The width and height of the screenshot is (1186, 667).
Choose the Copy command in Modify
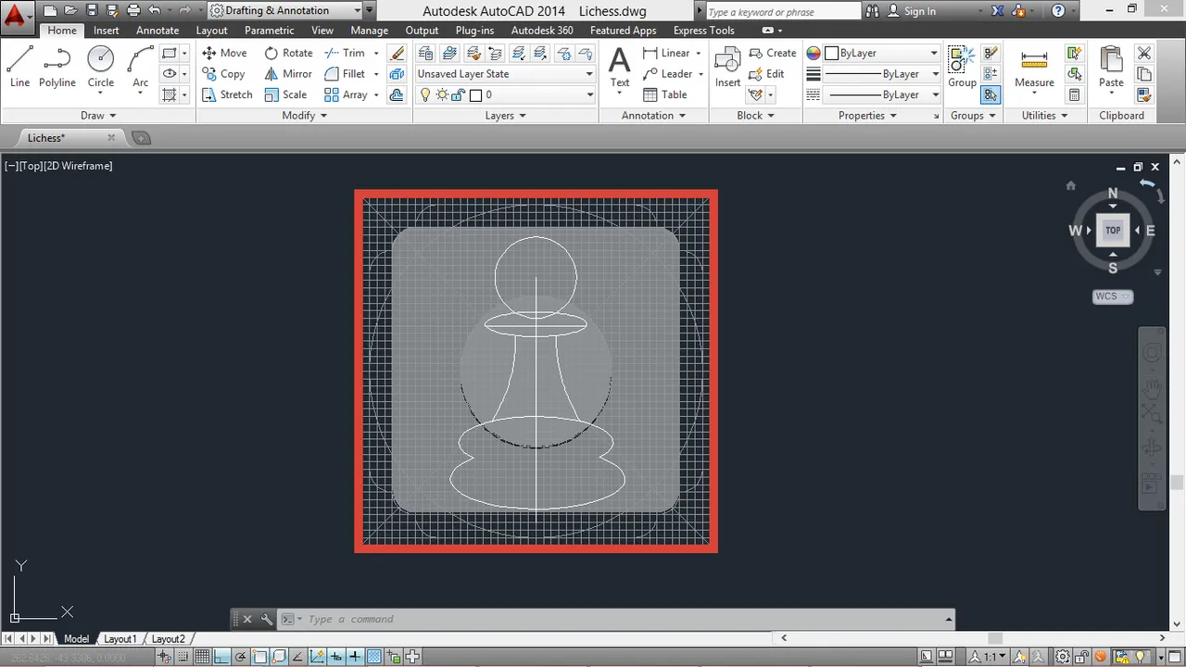point(223,74)
